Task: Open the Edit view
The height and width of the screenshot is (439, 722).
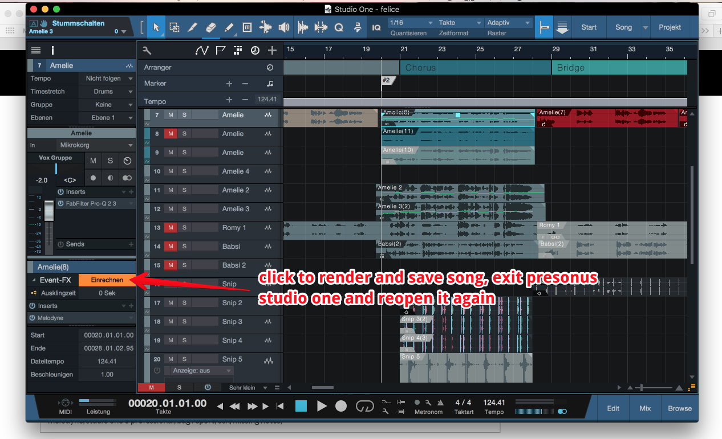Action: (x=613, y=408)
